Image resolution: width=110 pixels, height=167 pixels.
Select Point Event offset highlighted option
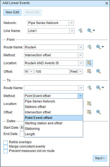coord(53,118)
